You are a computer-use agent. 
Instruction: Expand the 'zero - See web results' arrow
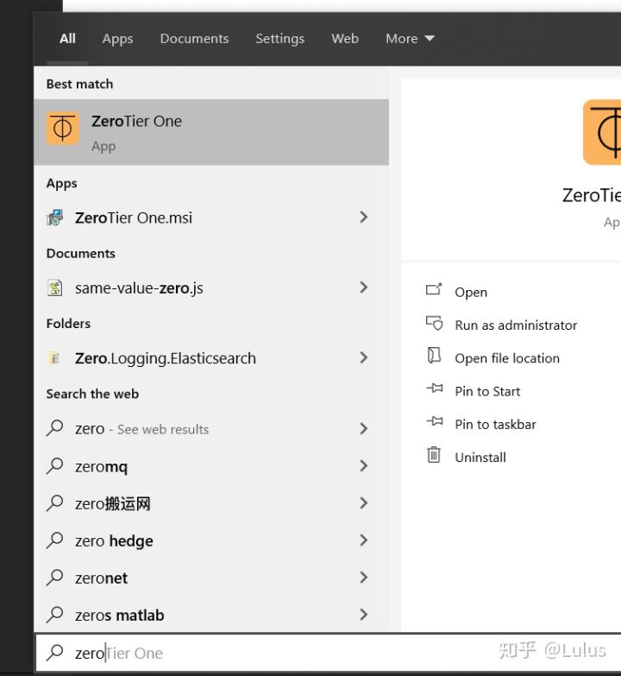[364, 428]
